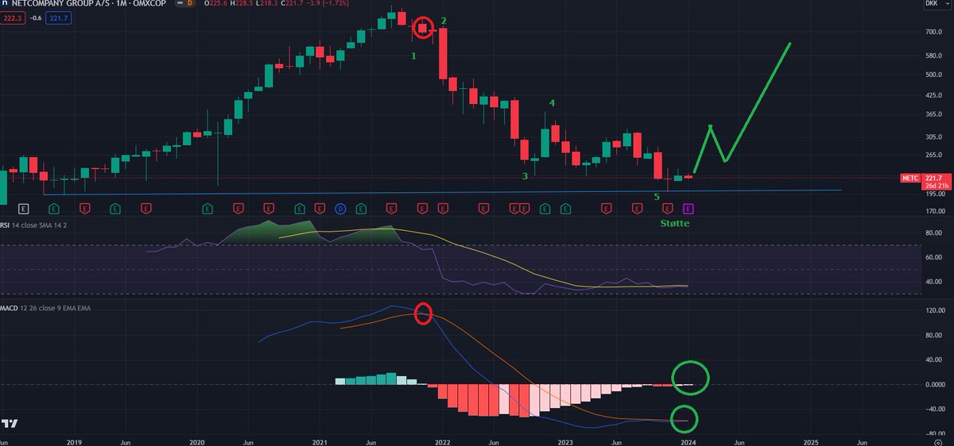954x446 pixels.
Task: Click the L218.3 low value
Action: (x=266, y=4)
